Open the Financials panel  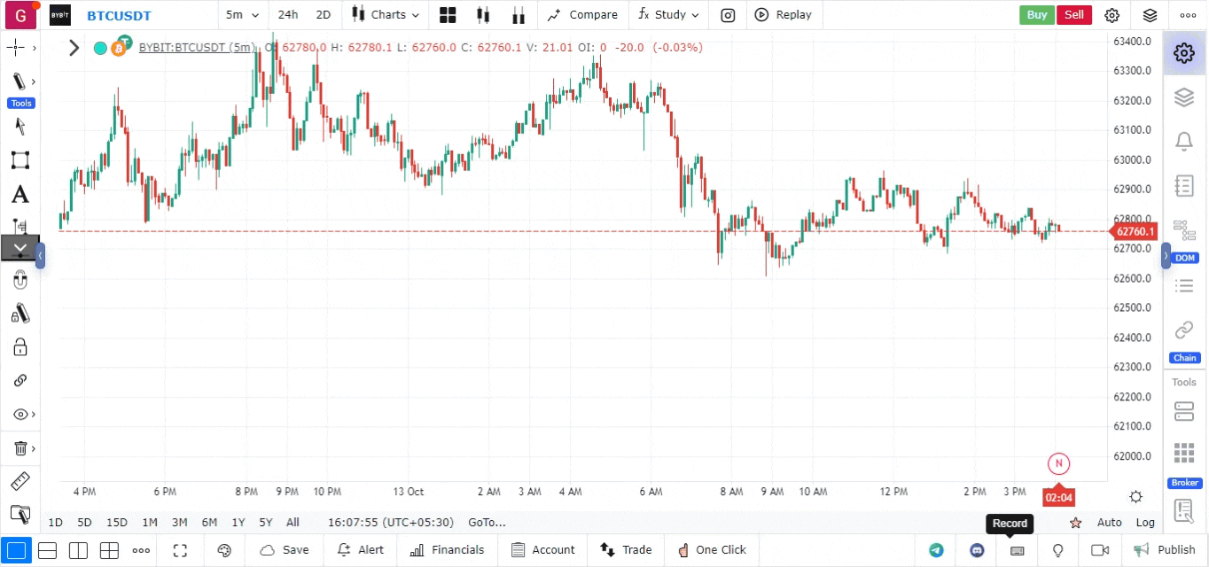point(447,550)
